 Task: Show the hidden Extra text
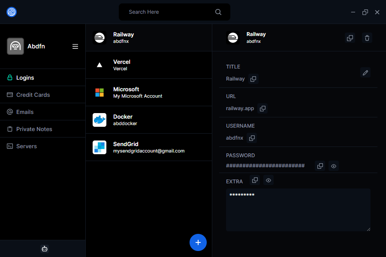(268, 180)
